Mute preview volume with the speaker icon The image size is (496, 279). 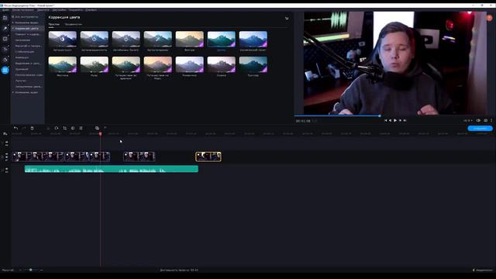[478, 121]
